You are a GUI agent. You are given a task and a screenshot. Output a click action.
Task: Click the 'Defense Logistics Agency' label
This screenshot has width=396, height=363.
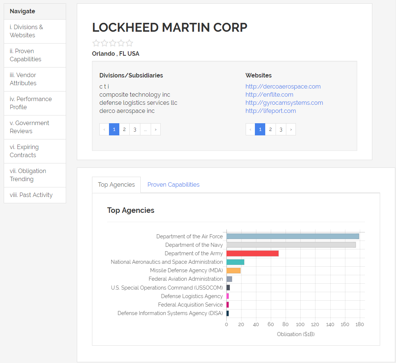192,296
